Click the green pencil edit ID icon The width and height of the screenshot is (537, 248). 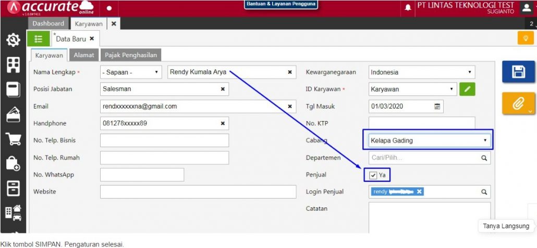[467, 89]
